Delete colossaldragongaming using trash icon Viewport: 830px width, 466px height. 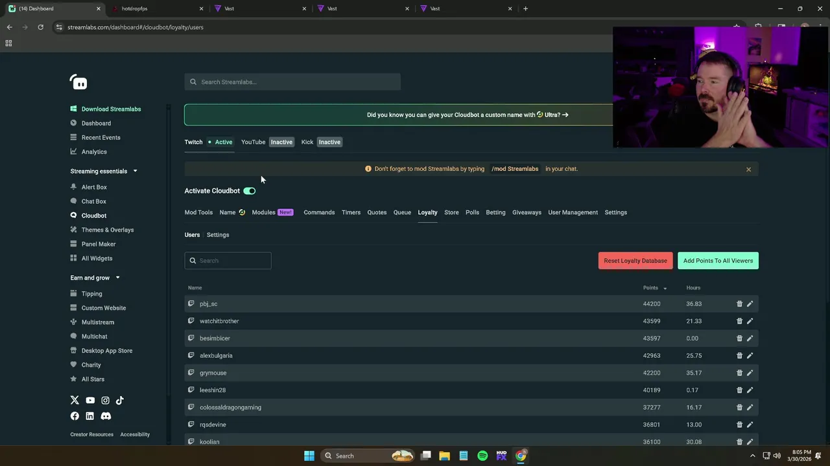tap(739, 407)
